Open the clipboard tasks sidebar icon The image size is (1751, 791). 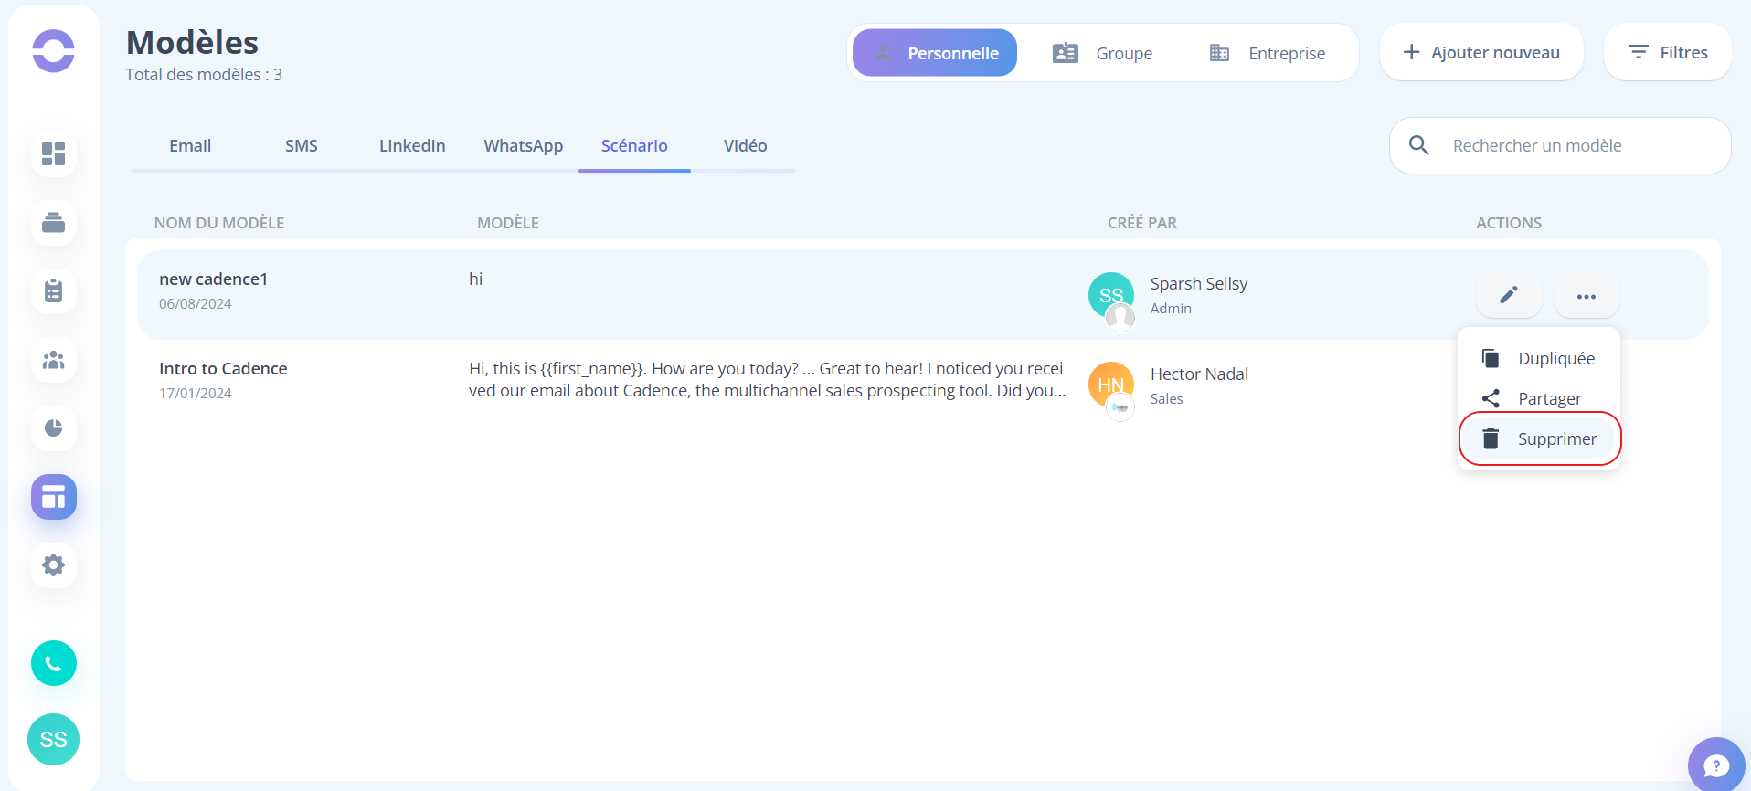54,291
